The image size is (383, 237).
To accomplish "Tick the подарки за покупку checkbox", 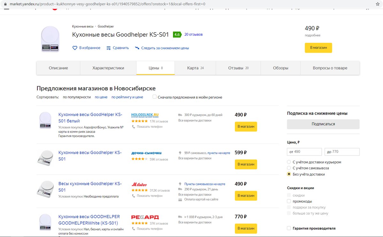I will [x=289, y=207].
